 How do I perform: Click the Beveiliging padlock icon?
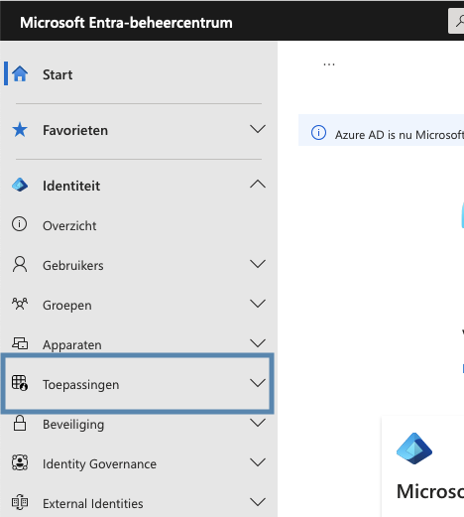pos(20,423)
